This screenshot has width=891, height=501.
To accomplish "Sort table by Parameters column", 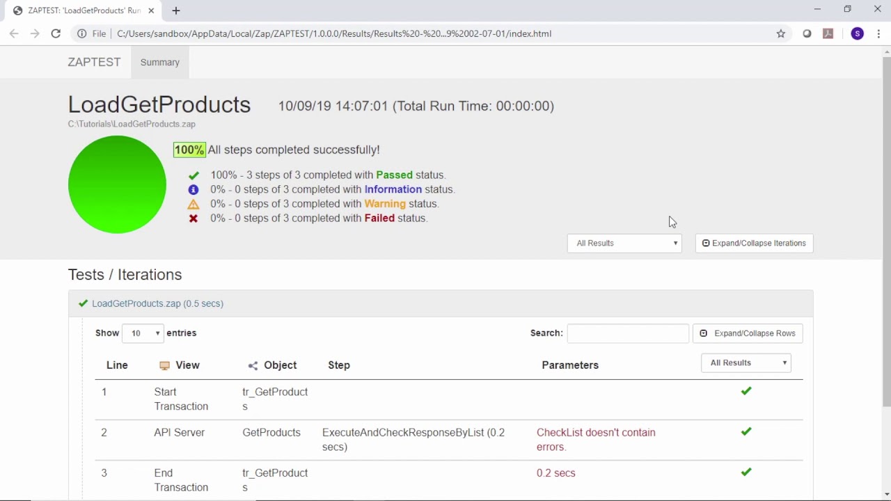I will point(570,365).
